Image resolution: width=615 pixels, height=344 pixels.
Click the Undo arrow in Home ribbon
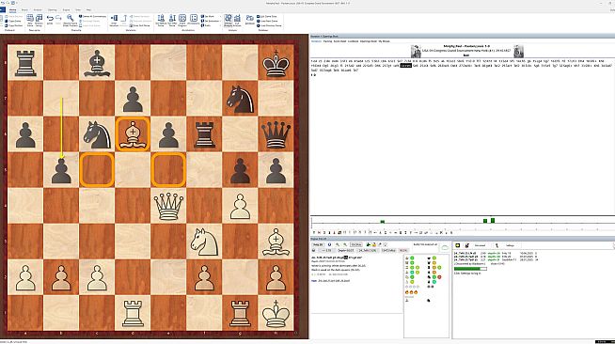50,19
